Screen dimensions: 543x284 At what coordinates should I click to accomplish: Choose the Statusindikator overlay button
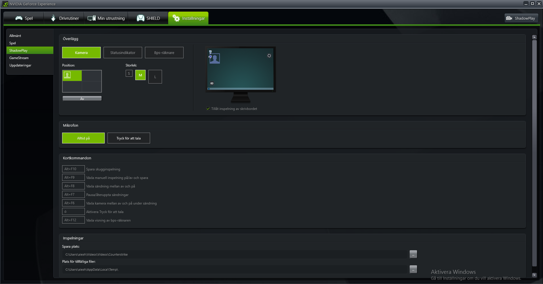pyautogui.click(x=123, y=53)
